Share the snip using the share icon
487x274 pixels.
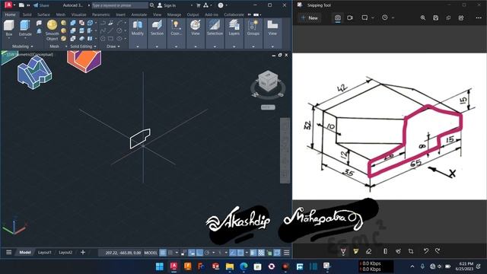461,18
